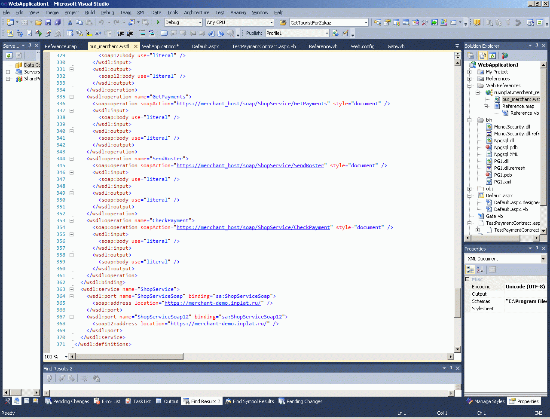Follow merchant-demo.inplat.ru link on line 365
The height and width of the screenshot is (419, 550).
point(213,303)
